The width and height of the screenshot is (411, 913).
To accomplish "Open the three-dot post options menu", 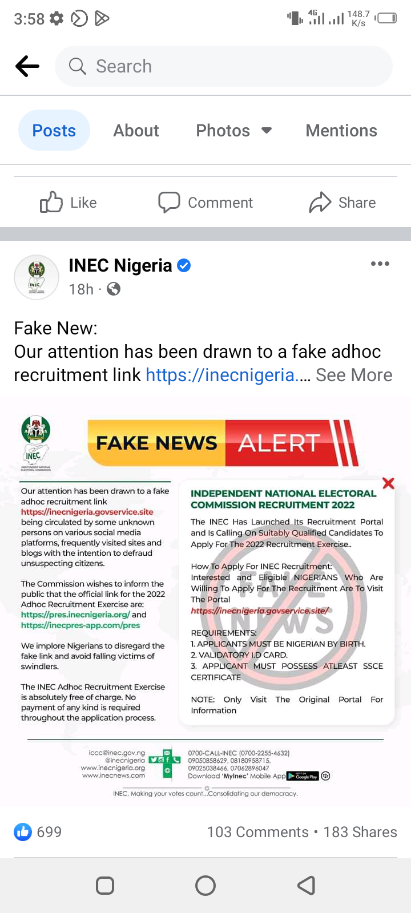I will [x=380, y=264].
